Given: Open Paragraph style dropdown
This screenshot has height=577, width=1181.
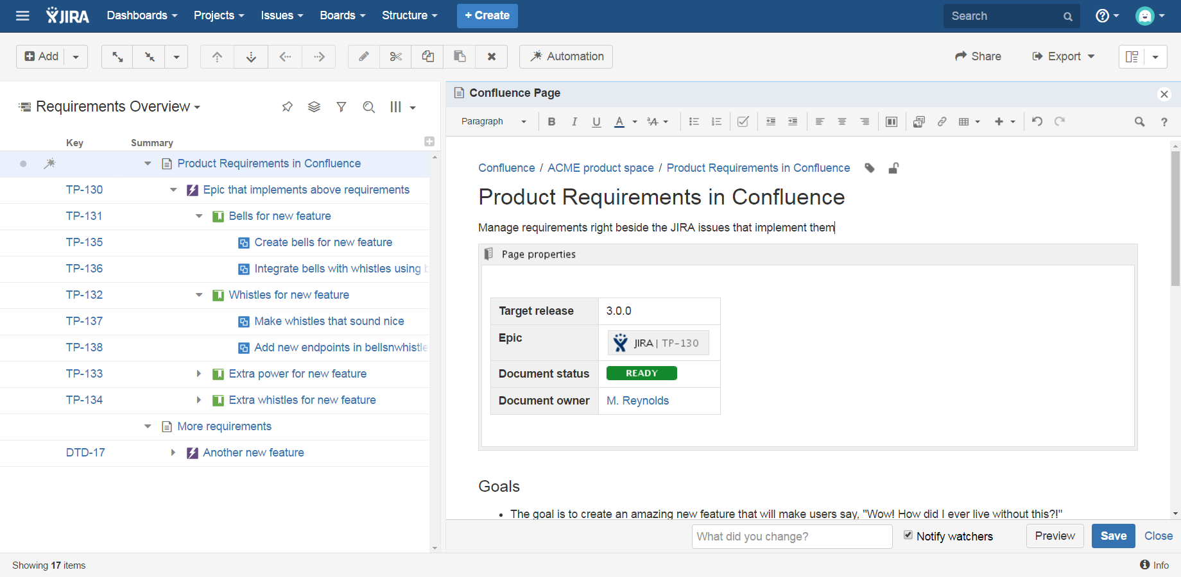Looking at the screenshot, I should click(494, 122).
